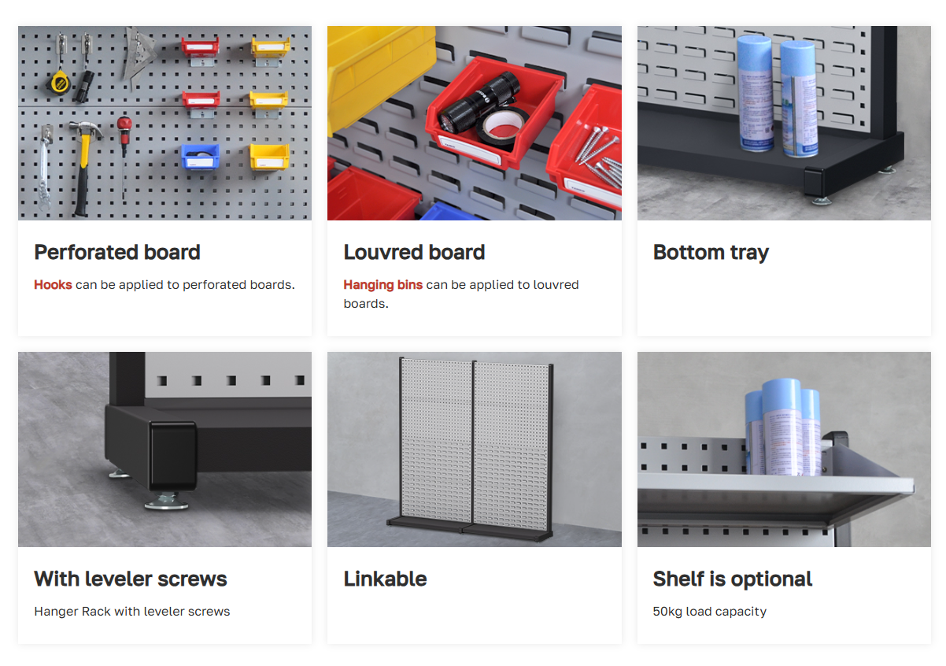Open the red 'Hooks' link
This screenshot has width=946, height=666.
(x=53, y=285)
